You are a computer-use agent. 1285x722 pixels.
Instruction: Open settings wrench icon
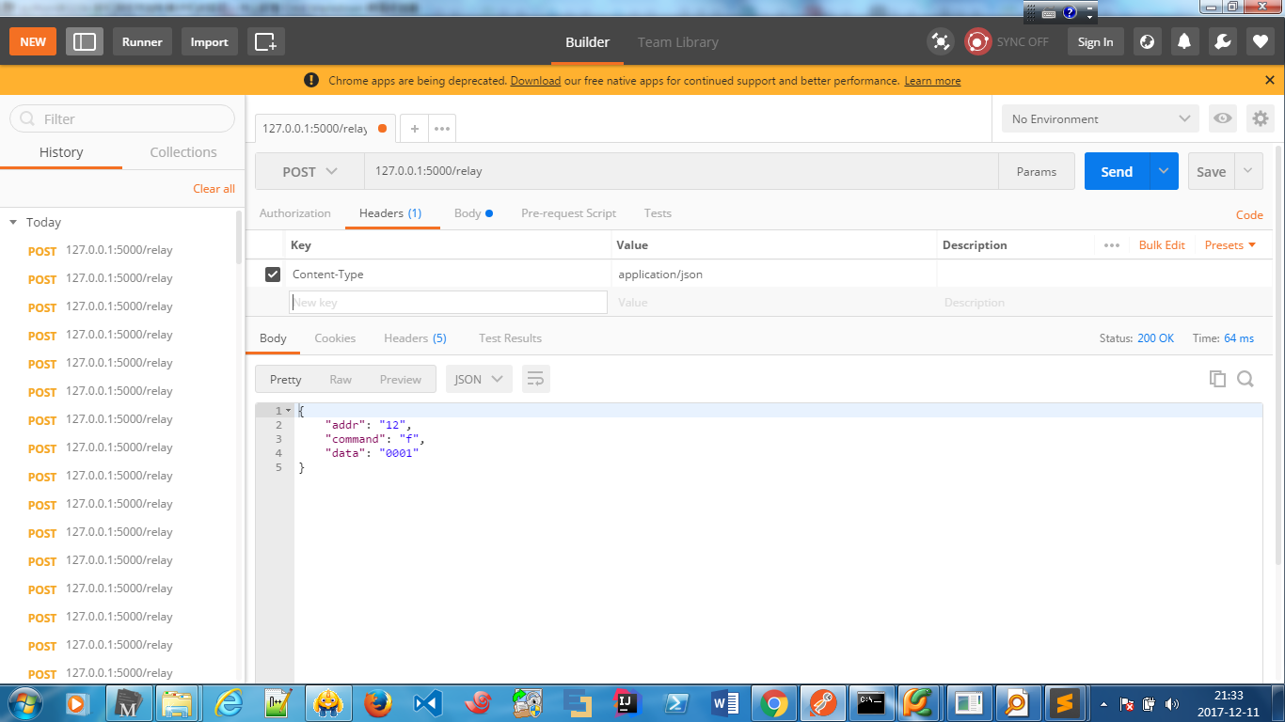coord(1222,41)
